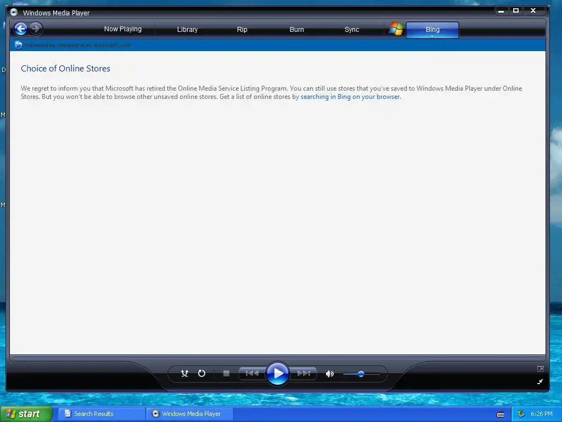Expand the dropdown arrow under Bing
562x422 pixels.
[432, 36]
